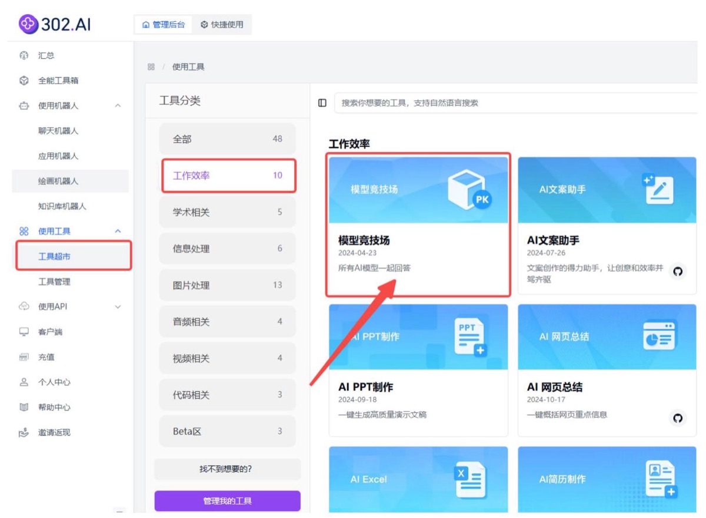This screenshot has width=706, height=518.
Task: Select the 管理后台 tab
Action: [164, 25]
